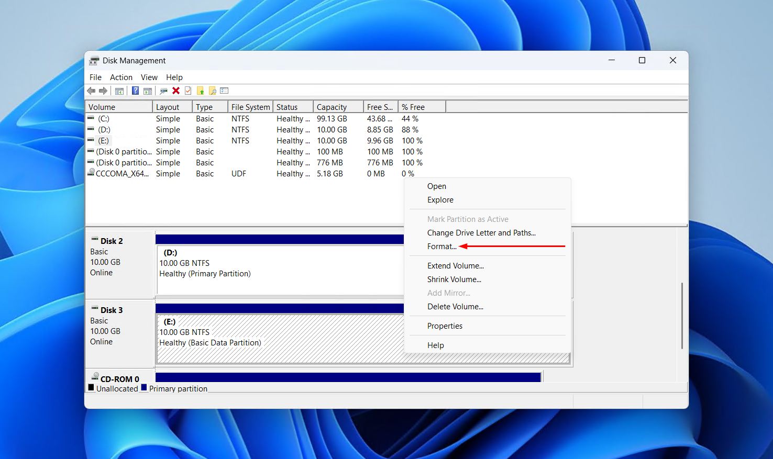Screen dimensions: 773x459
Task: Toggle Show/Hide Action Pane icon
Action: [x=148, y=91]
